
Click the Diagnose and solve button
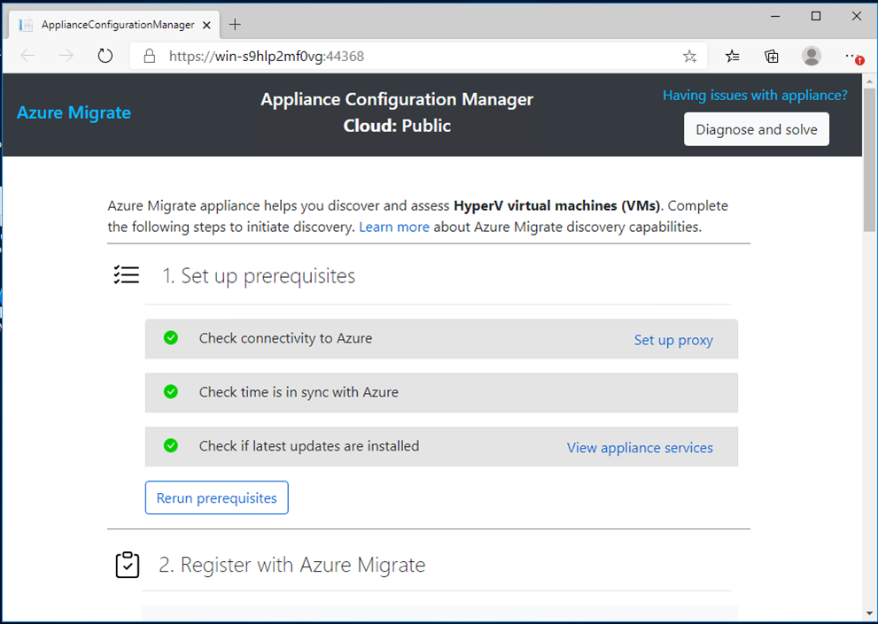pyautogui.click(x=756, y=128)
